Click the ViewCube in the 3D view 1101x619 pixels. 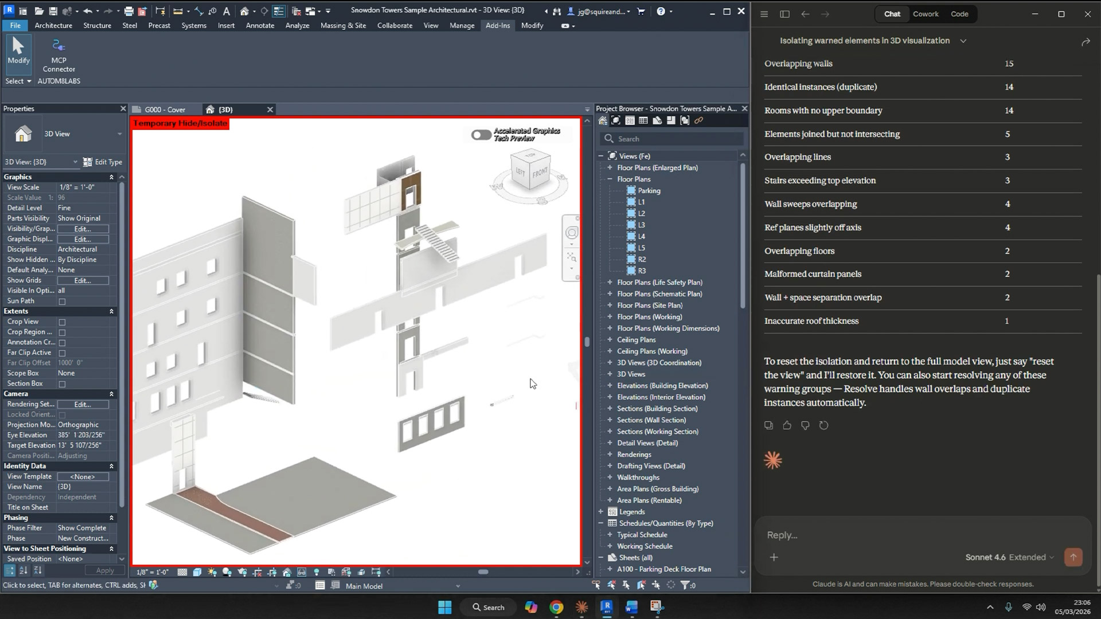pos(530,171)
